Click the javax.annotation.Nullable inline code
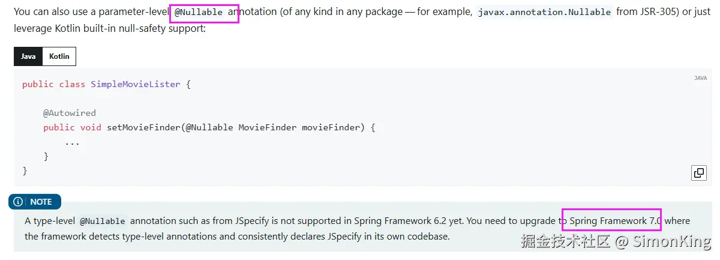720x260 pixels. [x=544, y=12]
